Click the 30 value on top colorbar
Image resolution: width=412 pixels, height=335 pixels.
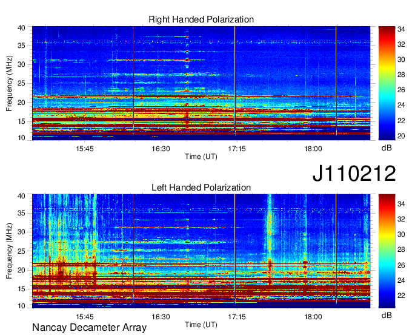coord(401,59)
